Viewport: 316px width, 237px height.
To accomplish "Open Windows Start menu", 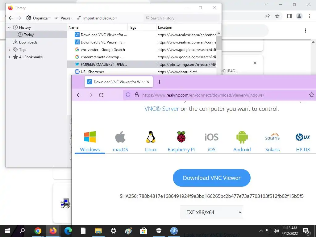I will click(7, 231).
